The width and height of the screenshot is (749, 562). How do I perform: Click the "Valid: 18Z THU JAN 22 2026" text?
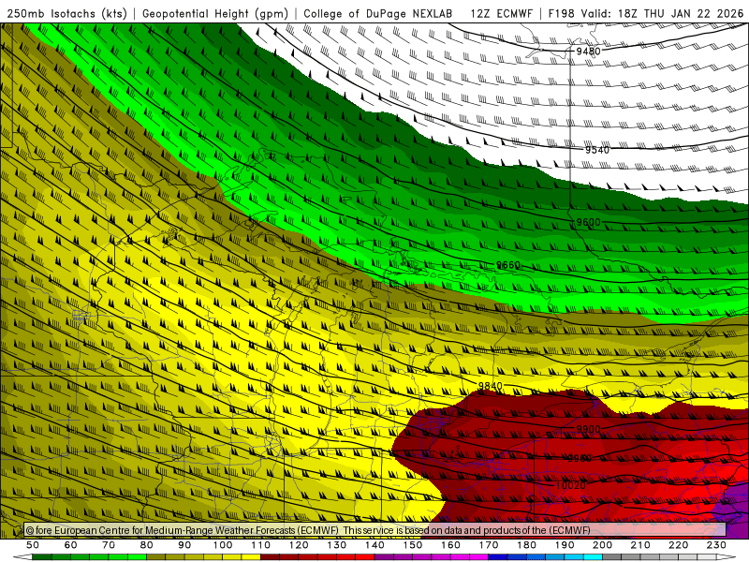pos(662,13)
